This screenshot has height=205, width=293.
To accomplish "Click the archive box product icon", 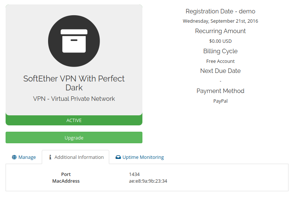I will click(x=74, y=41).
